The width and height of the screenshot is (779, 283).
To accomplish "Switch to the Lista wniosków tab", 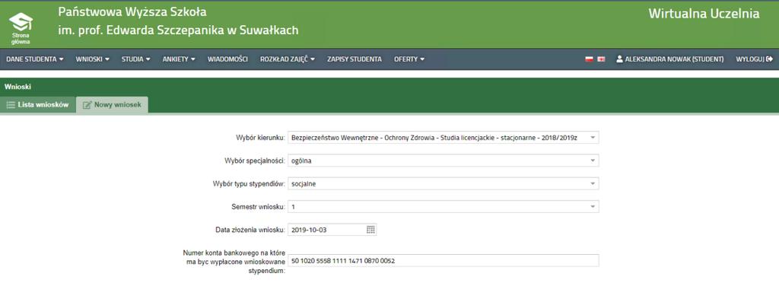I will click(38, 105).
